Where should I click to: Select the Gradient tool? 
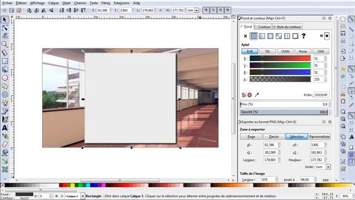tap(5, 161)
